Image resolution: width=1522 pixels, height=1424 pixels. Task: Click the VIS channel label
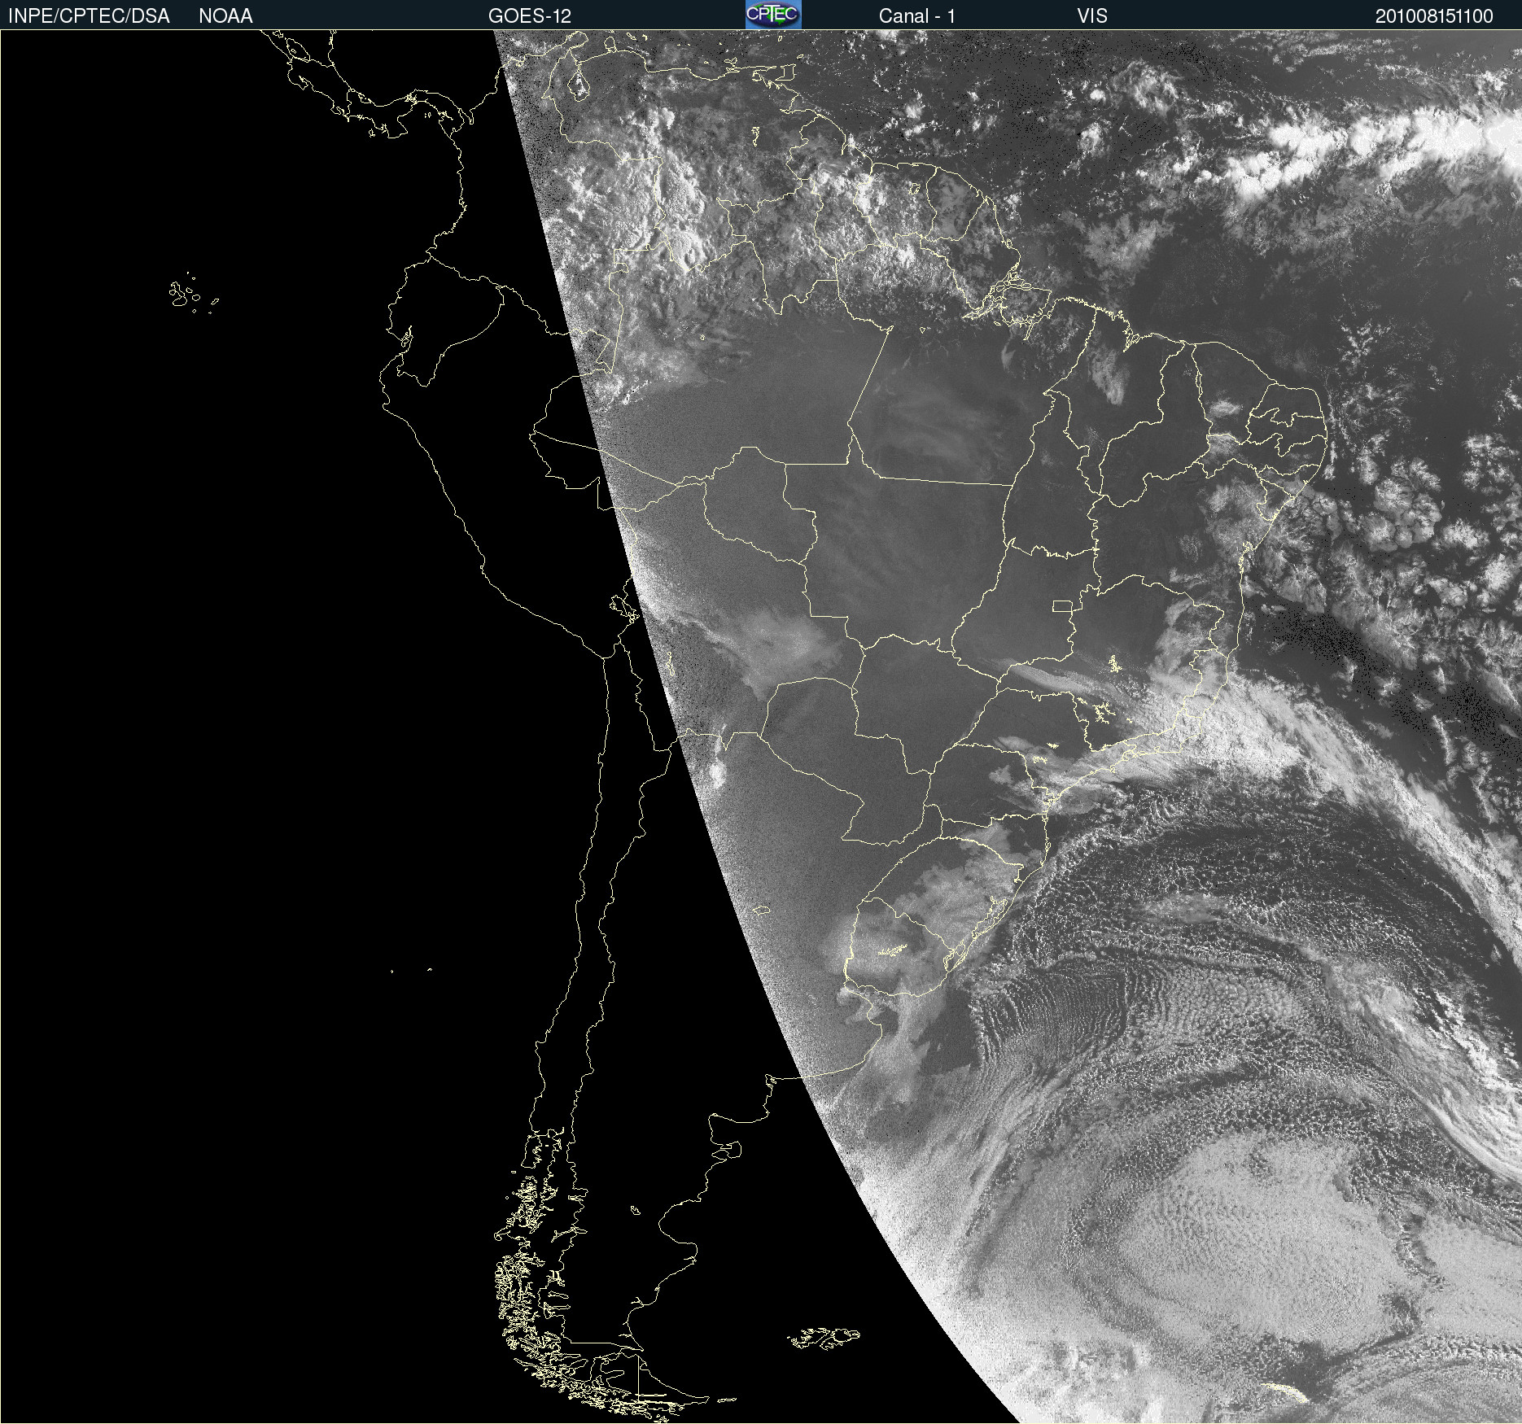coord(1092,16)
